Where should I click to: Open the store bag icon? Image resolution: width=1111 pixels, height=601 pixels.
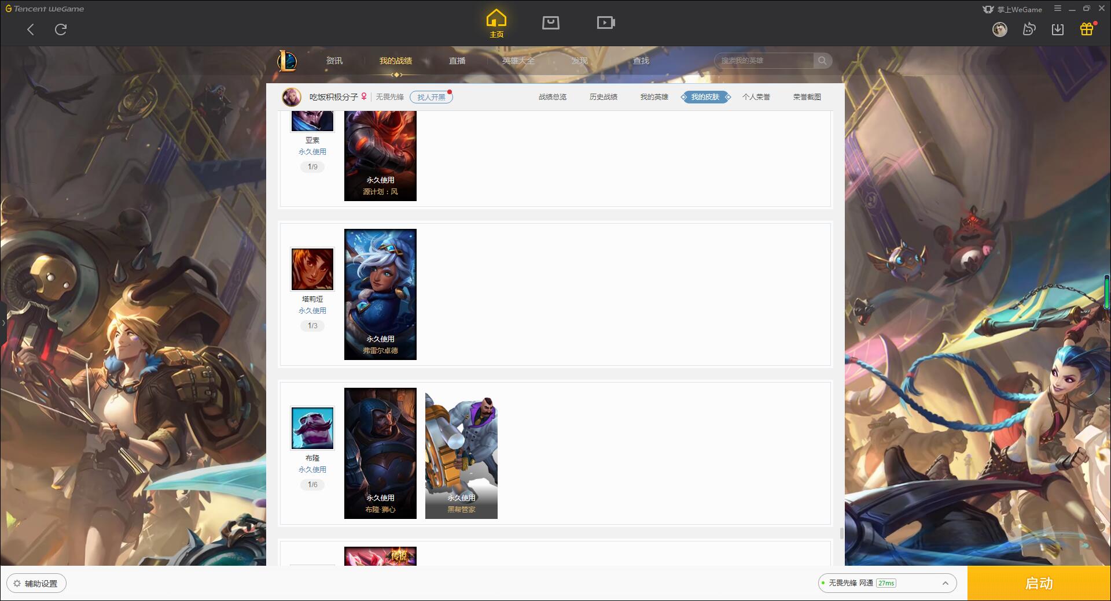pos(550,23)
